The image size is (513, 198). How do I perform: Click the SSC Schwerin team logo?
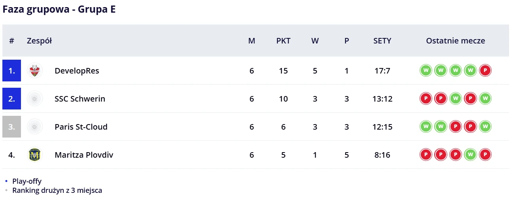point(35,99)
